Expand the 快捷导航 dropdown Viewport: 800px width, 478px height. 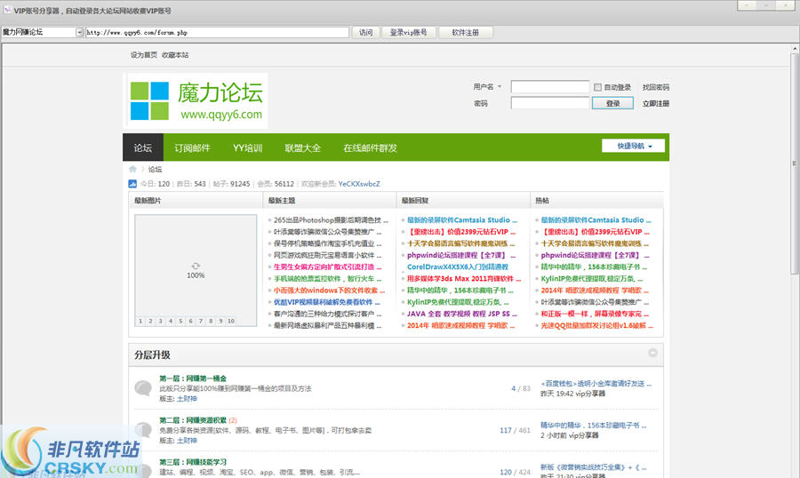tap(632, 146)
